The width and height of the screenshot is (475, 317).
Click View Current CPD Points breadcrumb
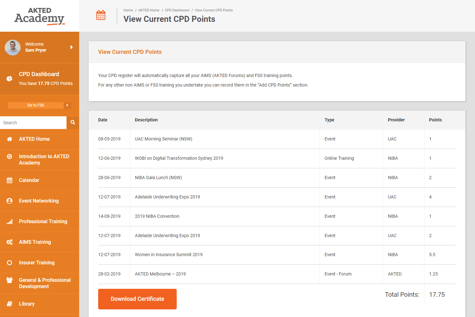coord(214,10)
